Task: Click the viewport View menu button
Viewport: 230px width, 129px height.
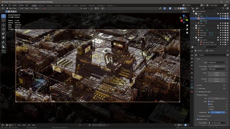Action: tap(22, 8)
